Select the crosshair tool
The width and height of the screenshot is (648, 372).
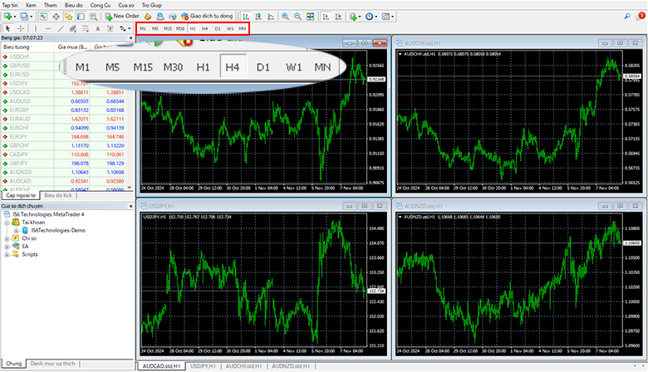pos(20,28)
